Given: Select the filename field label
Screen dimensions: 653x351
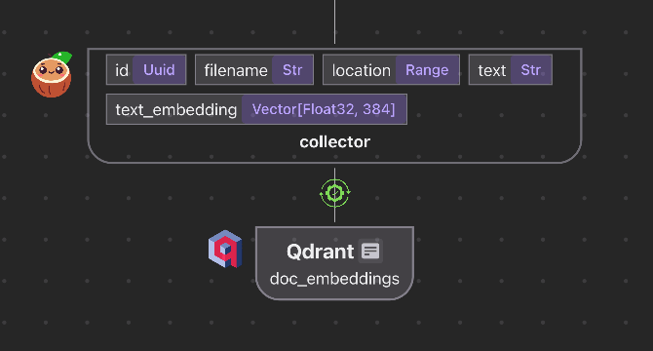Looking at the screenshot, I should 236,70.
